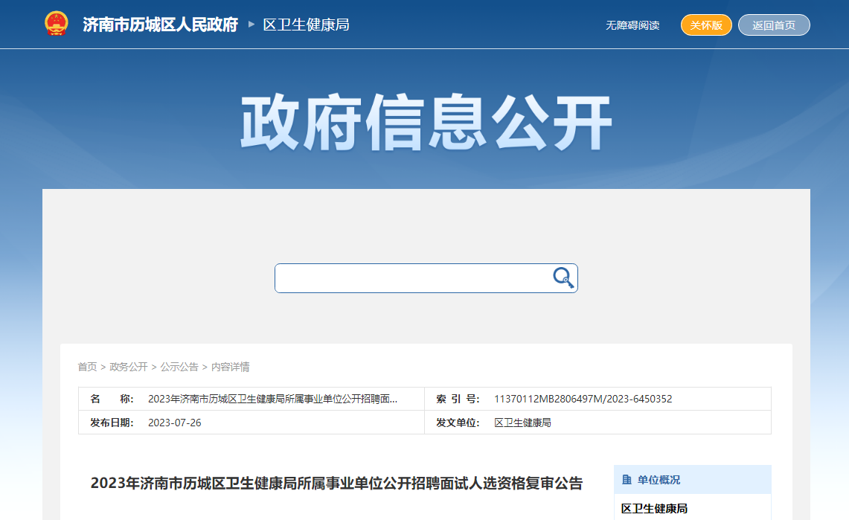Click the 政府信息公开 banner heading
Viewport: 849px width, 520px height.
click(426, 122)
